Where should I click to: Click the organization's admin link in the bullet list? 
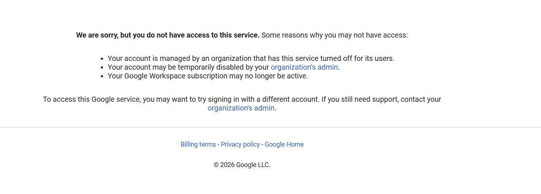(x=304, y=67)
